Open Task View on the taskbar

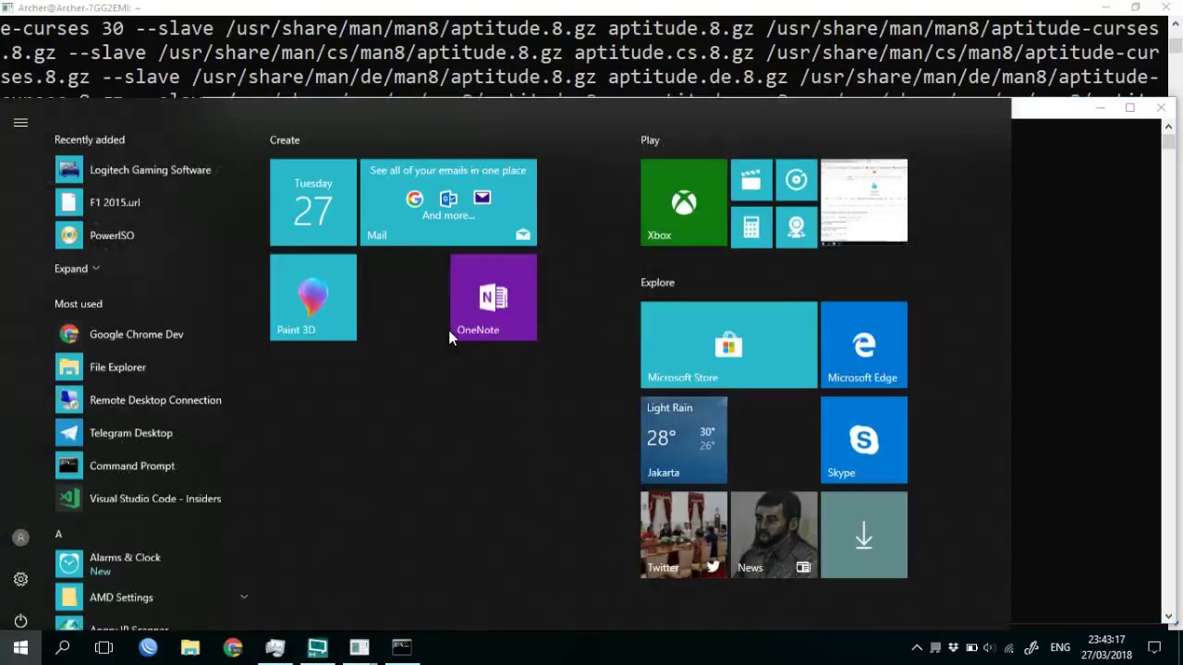pyautogui.click(x=104, y=647)
